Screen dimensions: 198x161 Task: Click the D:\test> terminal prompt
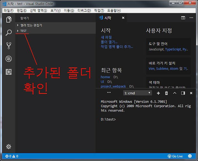[x=108, y=119]
